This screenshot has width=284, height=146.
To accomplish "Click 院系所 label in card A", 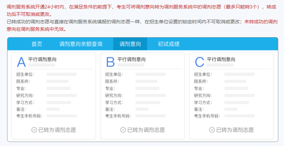I will (x=23, y=81).
